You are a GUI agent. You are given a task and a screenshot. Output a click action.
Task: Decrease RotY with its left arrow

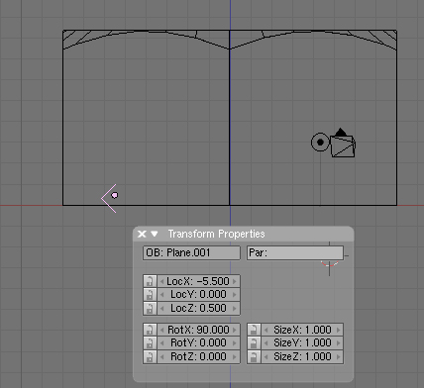point(161,343)
